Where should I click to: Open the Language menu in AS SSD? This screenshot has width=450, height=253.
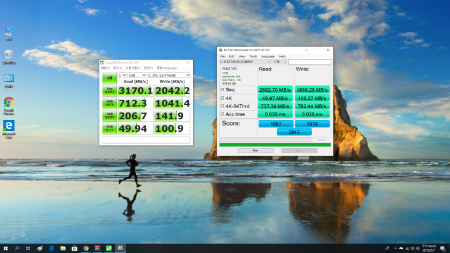[x=268, y=56]
